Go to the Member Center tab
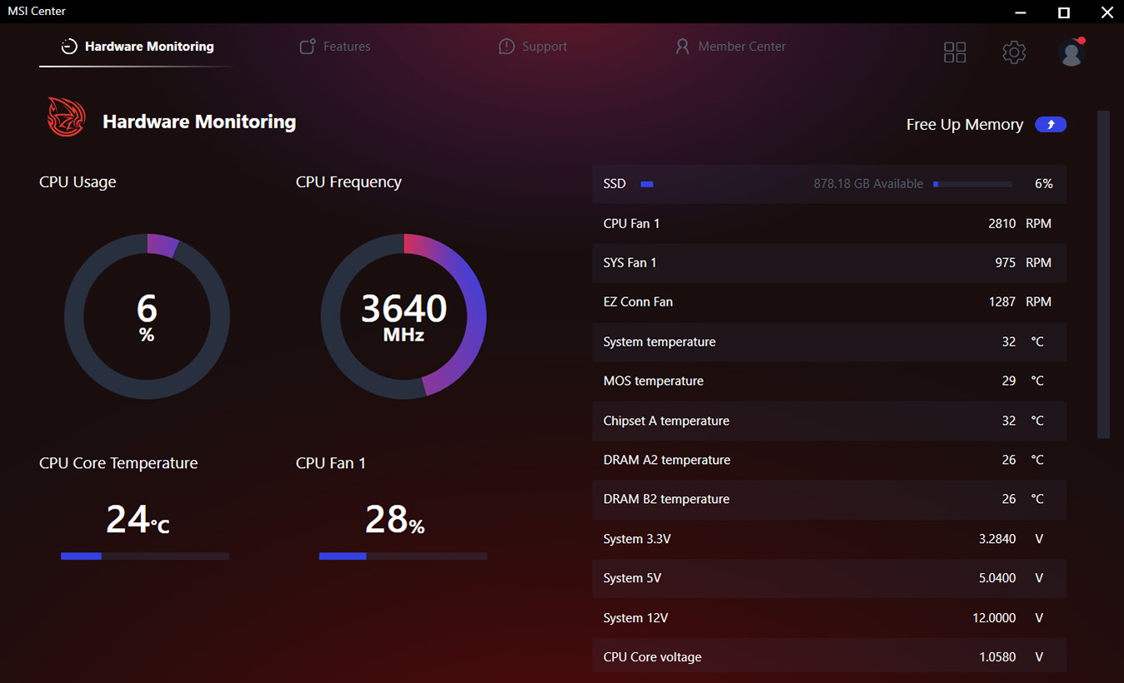1124x683 pixels. coord(730,47)
